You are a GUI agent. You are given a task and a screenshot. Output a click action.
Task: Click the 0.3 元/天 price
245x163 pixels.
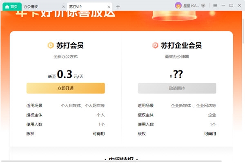click(x=66, y=75)
